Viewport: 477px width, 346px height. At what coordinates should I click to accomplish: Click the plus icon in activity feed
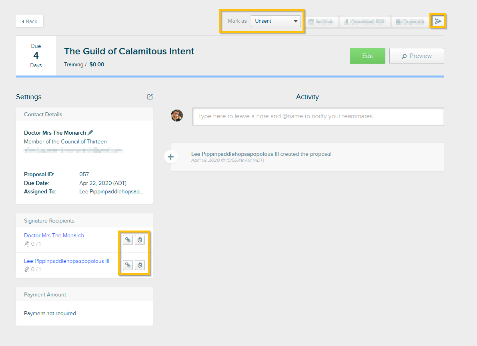point(171,157)
